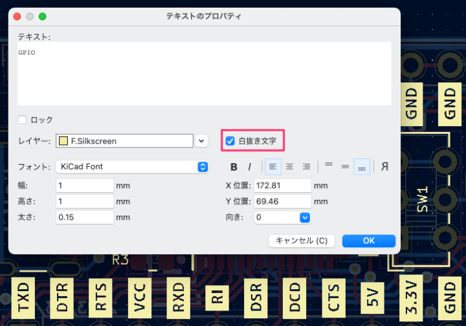This screenshot has height=326, width=466.
Task: Confirm the dialog with OK
Action: [x=368, y=241]
